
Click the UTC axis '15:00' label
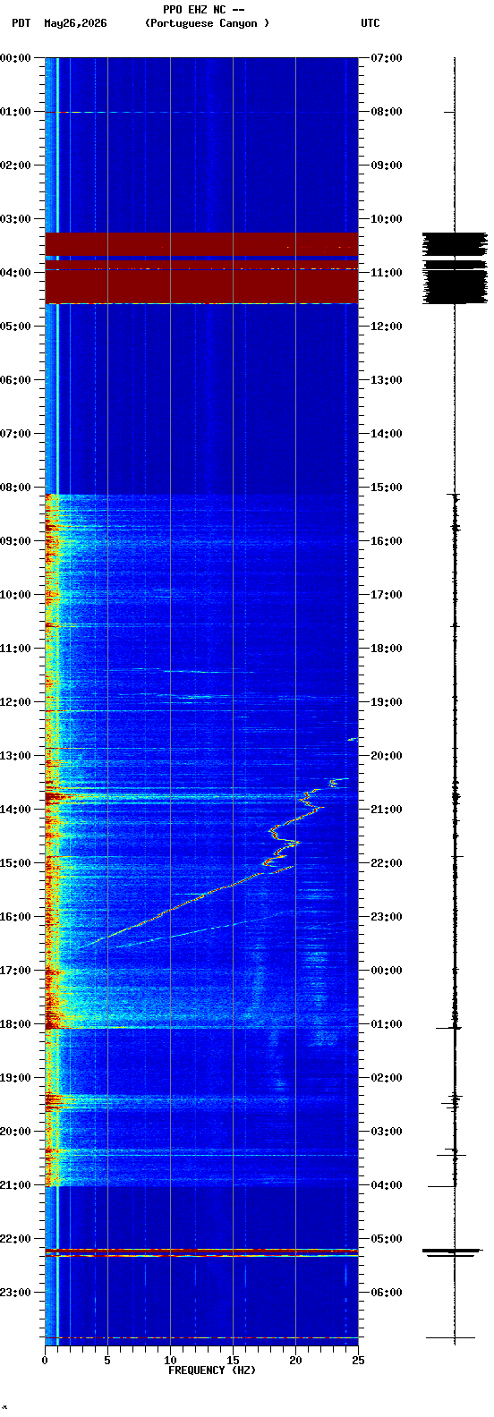387,488
